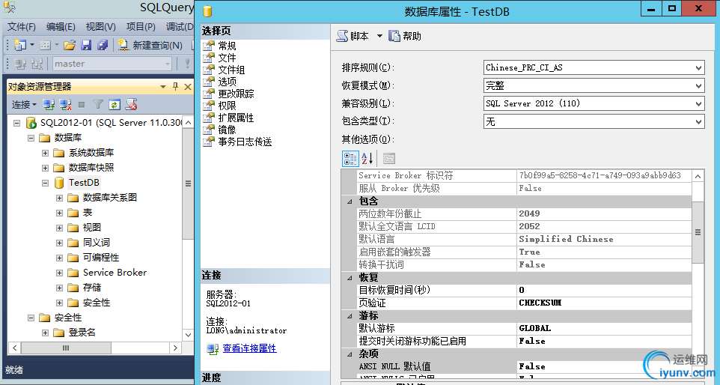720x385 pixels.
Task: Open the 编辑(E) menu
Action: pyautogui.click(x=61, y=27)
